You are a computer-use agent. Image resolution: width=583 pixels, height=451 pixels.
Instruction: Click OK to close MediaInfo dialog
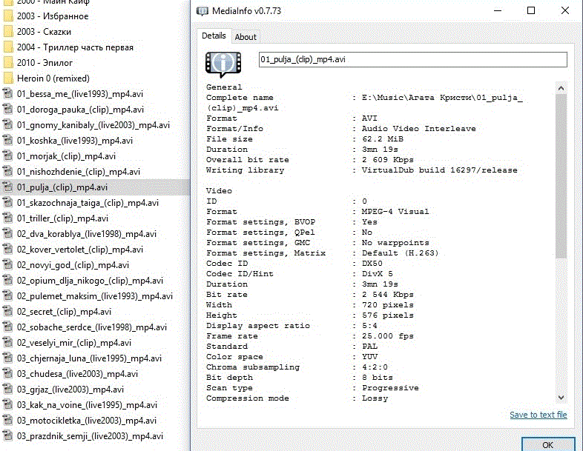(547, 444)
